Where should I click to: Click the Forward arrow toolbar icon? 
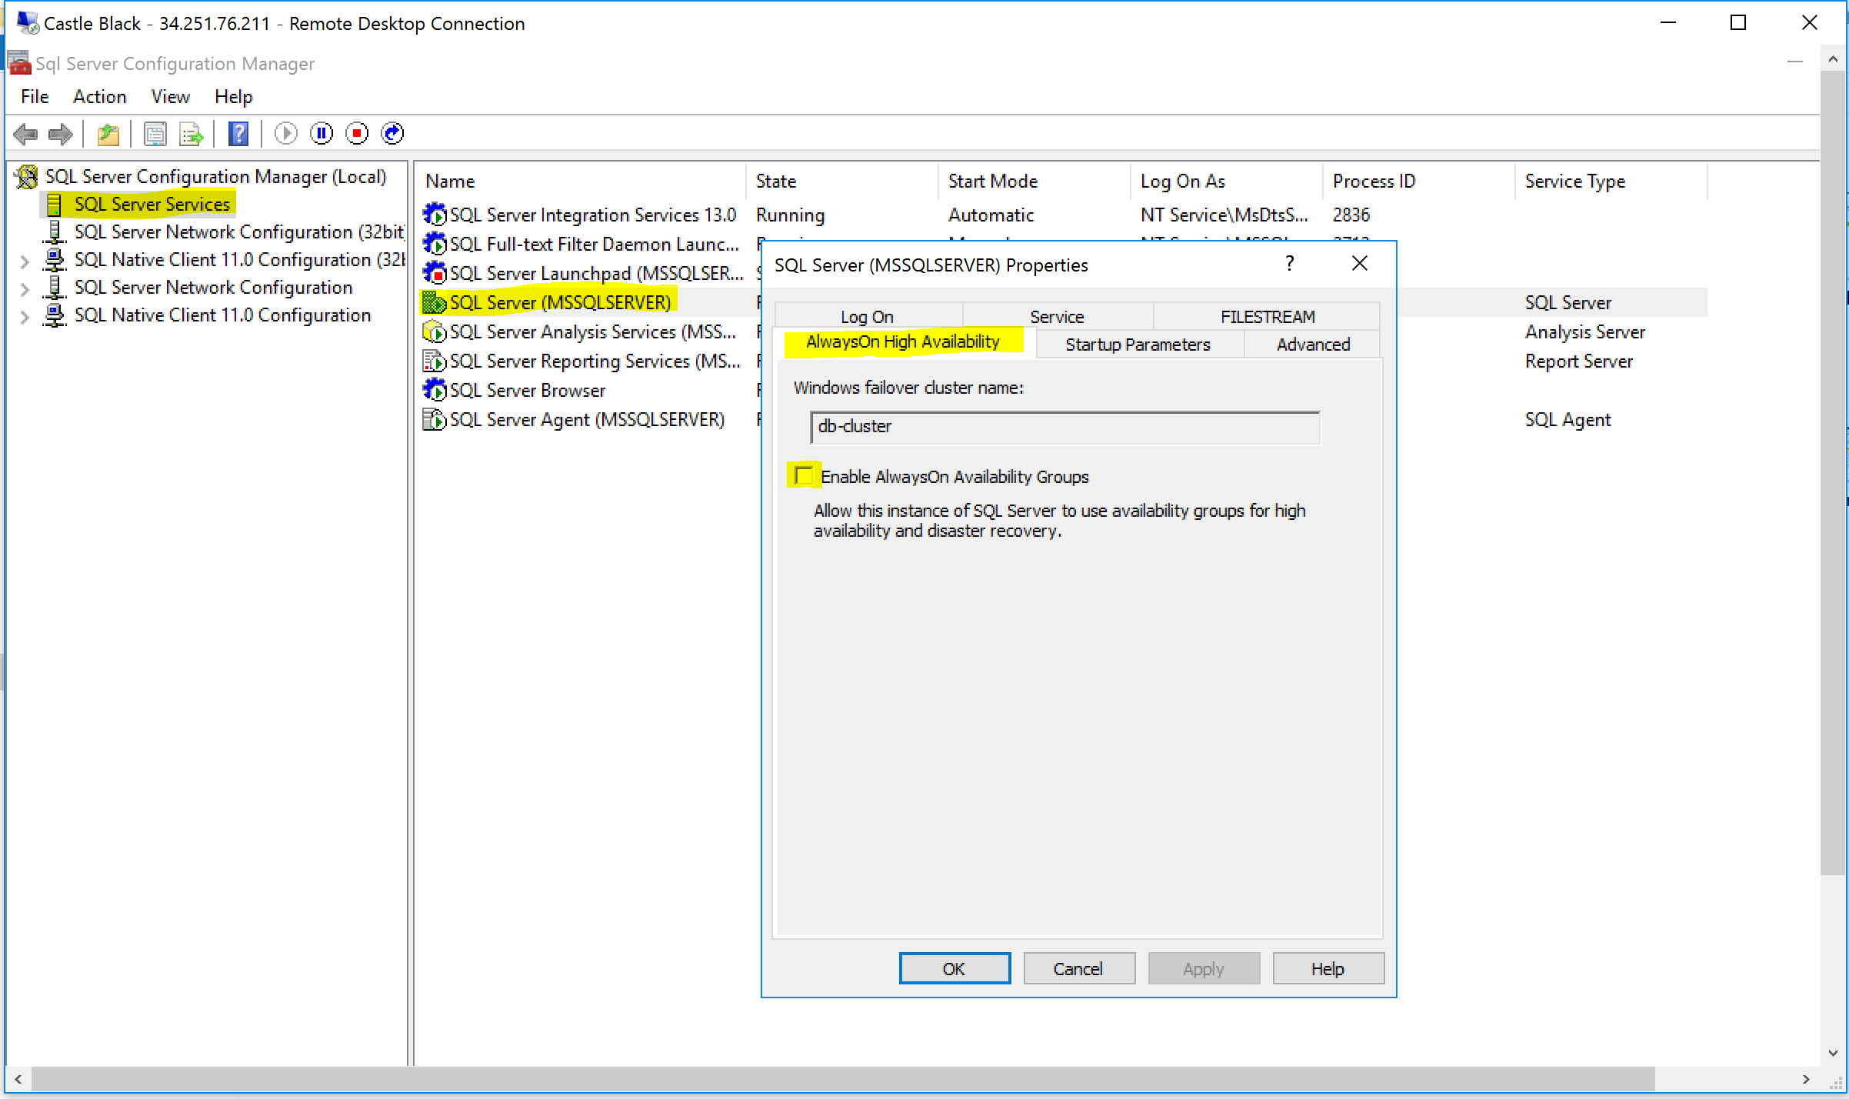click(x=61, y=134)
